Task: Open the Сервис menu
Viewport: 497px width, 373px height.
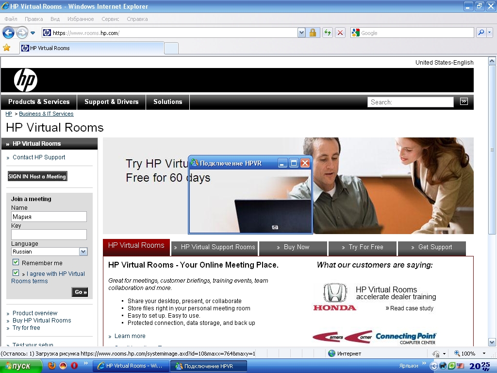Action: pos(110,19)
